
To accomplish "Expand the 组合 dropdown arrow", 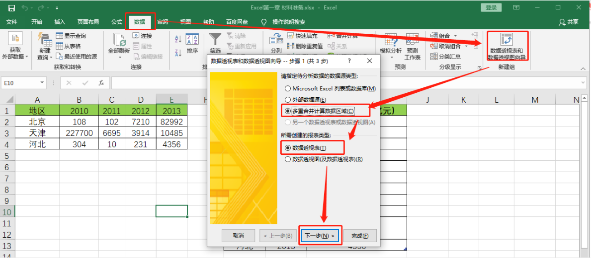I will tap(455, 36).
